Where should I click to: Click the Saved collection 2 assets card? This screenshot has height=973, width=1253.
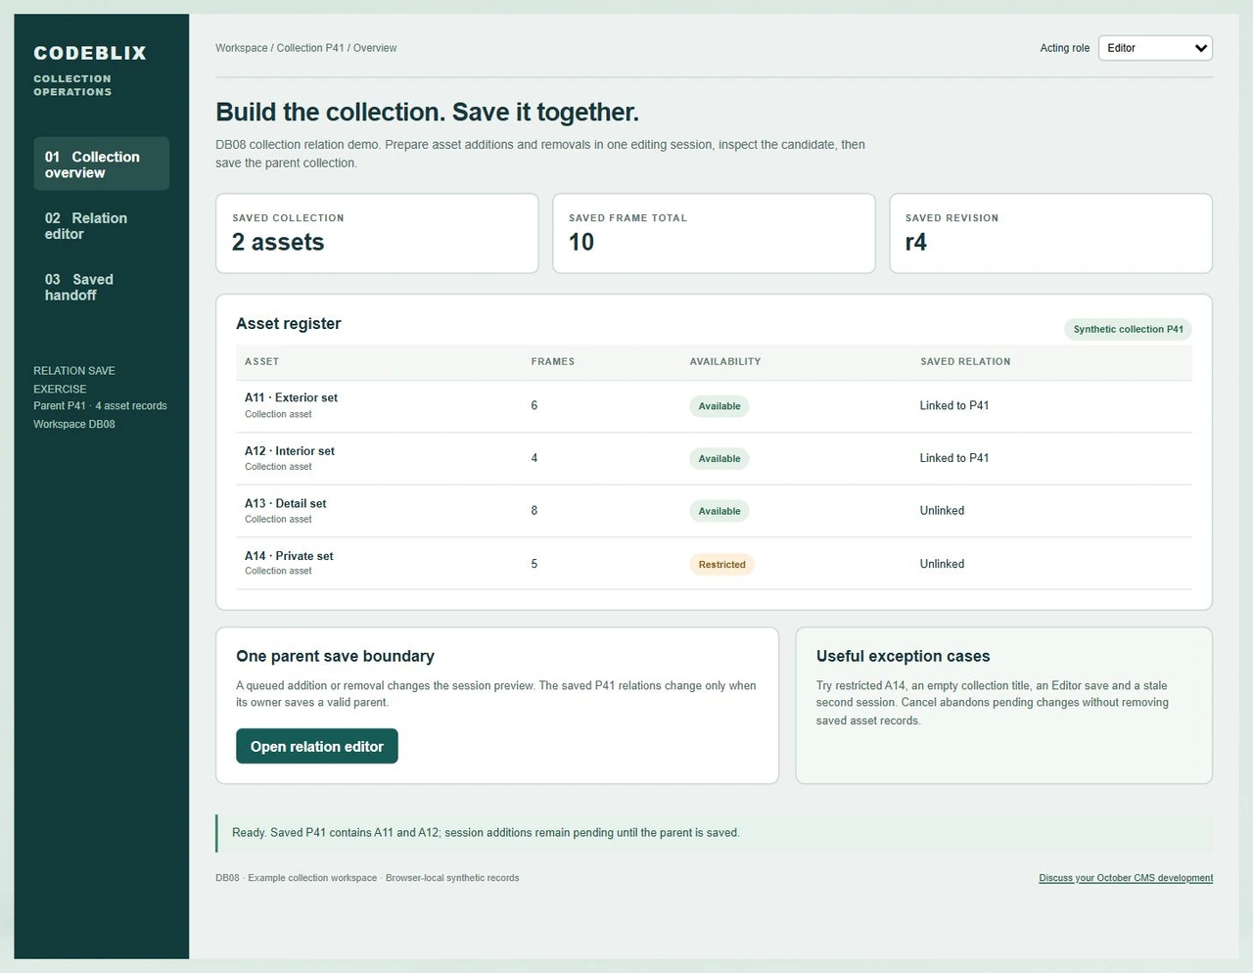377,233
